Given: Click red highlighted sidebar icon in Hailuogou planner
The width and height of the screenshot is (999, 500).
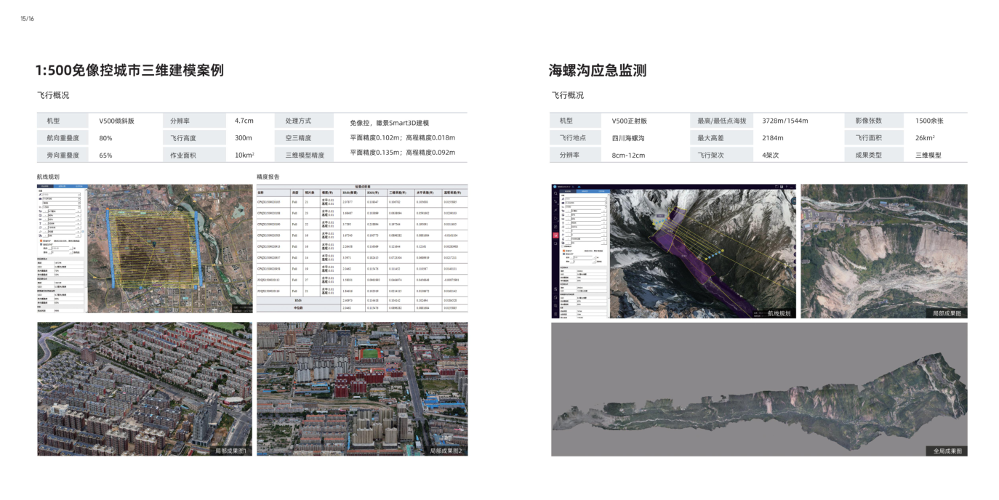Looking at the screenshot, I should click(556, 235).
